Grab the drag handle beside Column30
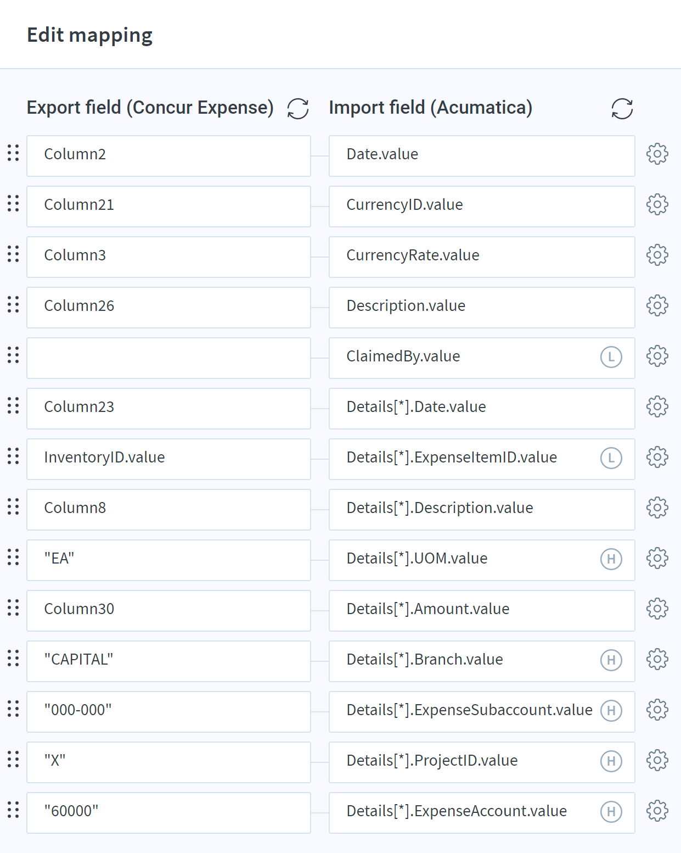 (x=13, y=608)
